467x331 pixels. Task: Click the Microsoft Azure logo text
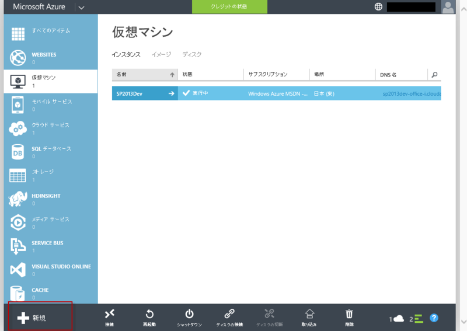click(x=39, y=7)
